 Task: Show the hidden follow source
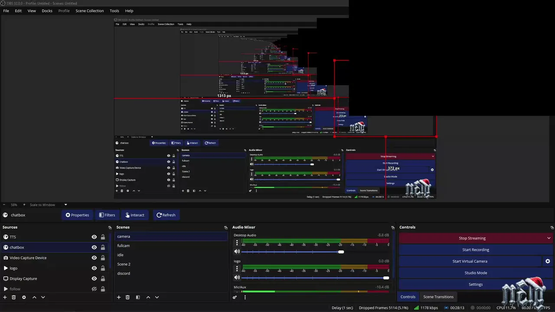point(94,289)
